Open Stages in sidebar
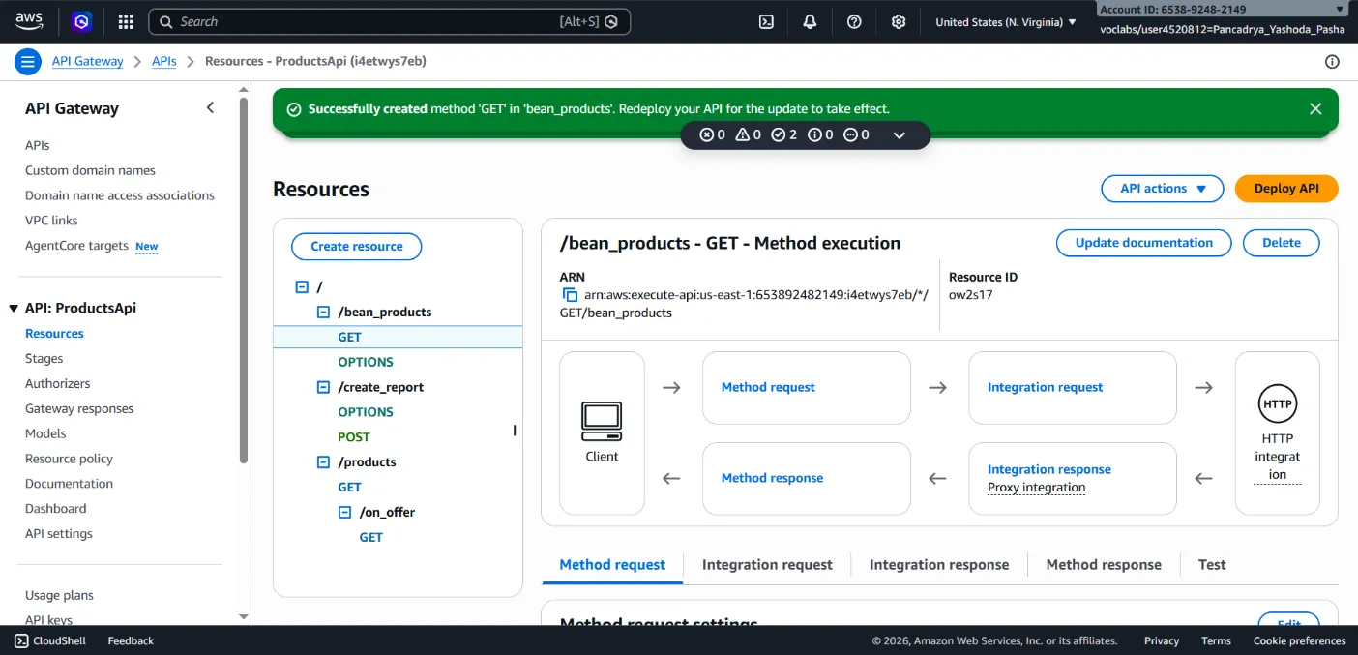 click(x=44, y=359)
